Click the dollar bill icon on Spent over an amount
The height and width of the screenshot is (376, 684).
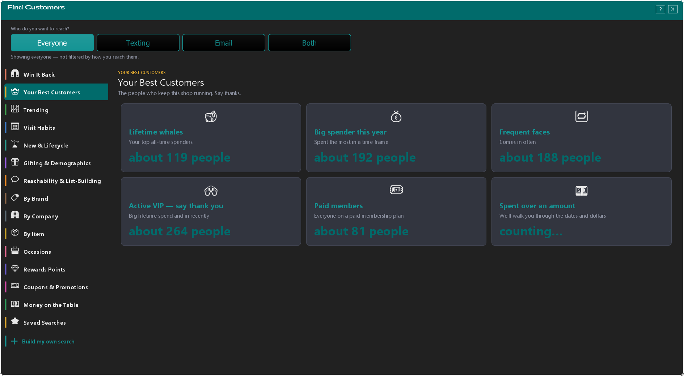pyautogui.click(x=582, y=191)
